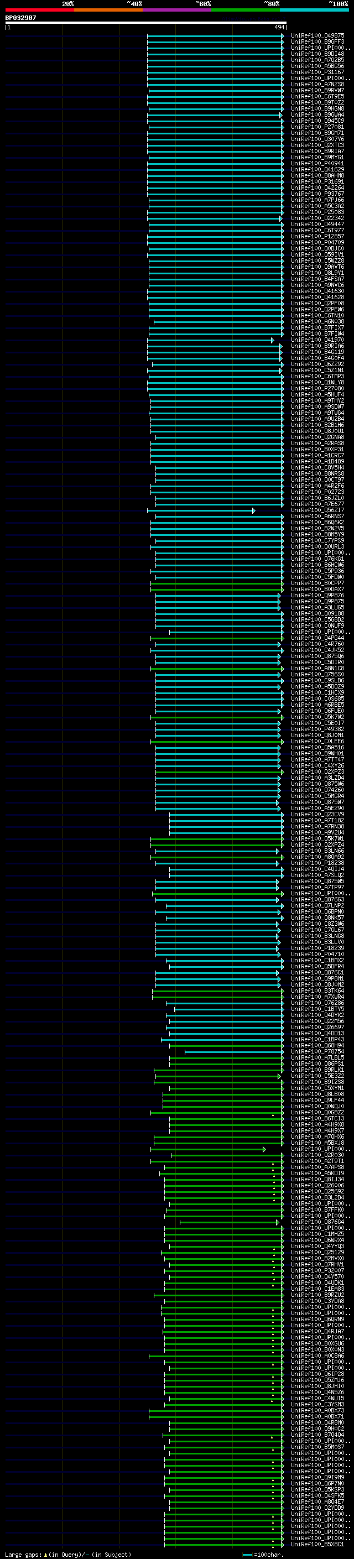Click the Large gaps legend text

pyautogui.click(x=68, y=1554)
